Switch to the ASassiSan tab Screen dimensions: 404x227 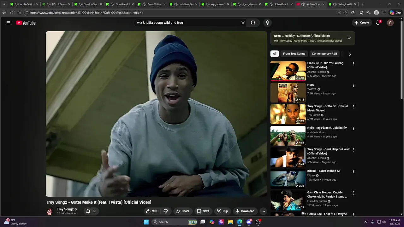pyautogui.click(x=279, y=4)
